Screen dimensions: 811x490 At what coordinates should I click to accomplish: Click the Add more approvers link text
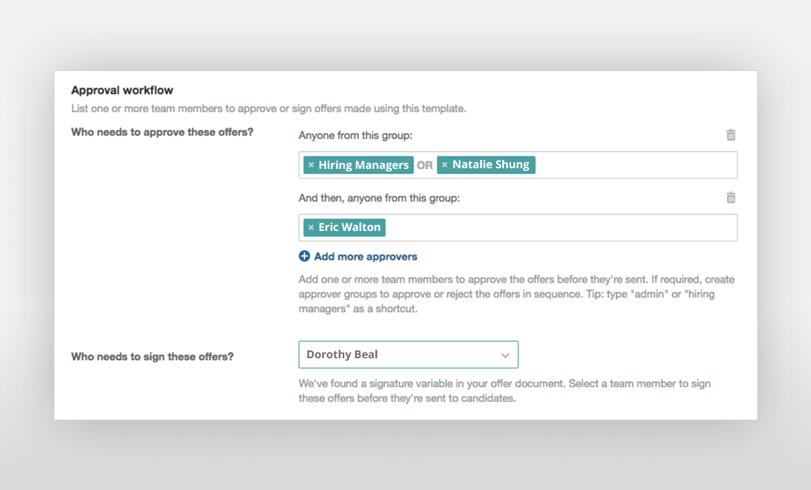366,257
